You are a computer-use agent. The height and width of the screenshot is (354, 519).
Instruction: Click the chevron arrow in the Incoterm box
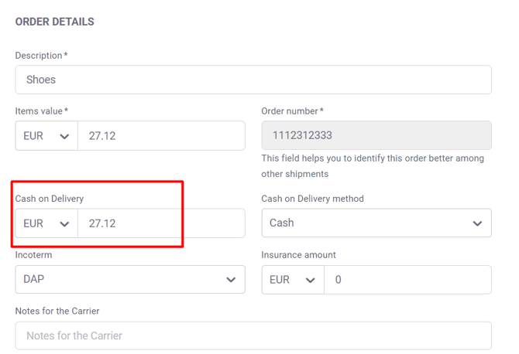231,280
